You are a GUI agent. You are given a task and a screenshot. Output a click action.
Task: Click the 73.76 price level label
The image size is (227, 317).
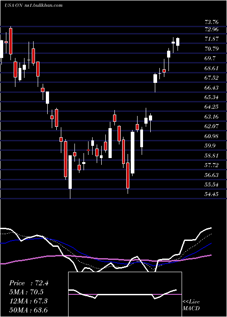[212, 22]
